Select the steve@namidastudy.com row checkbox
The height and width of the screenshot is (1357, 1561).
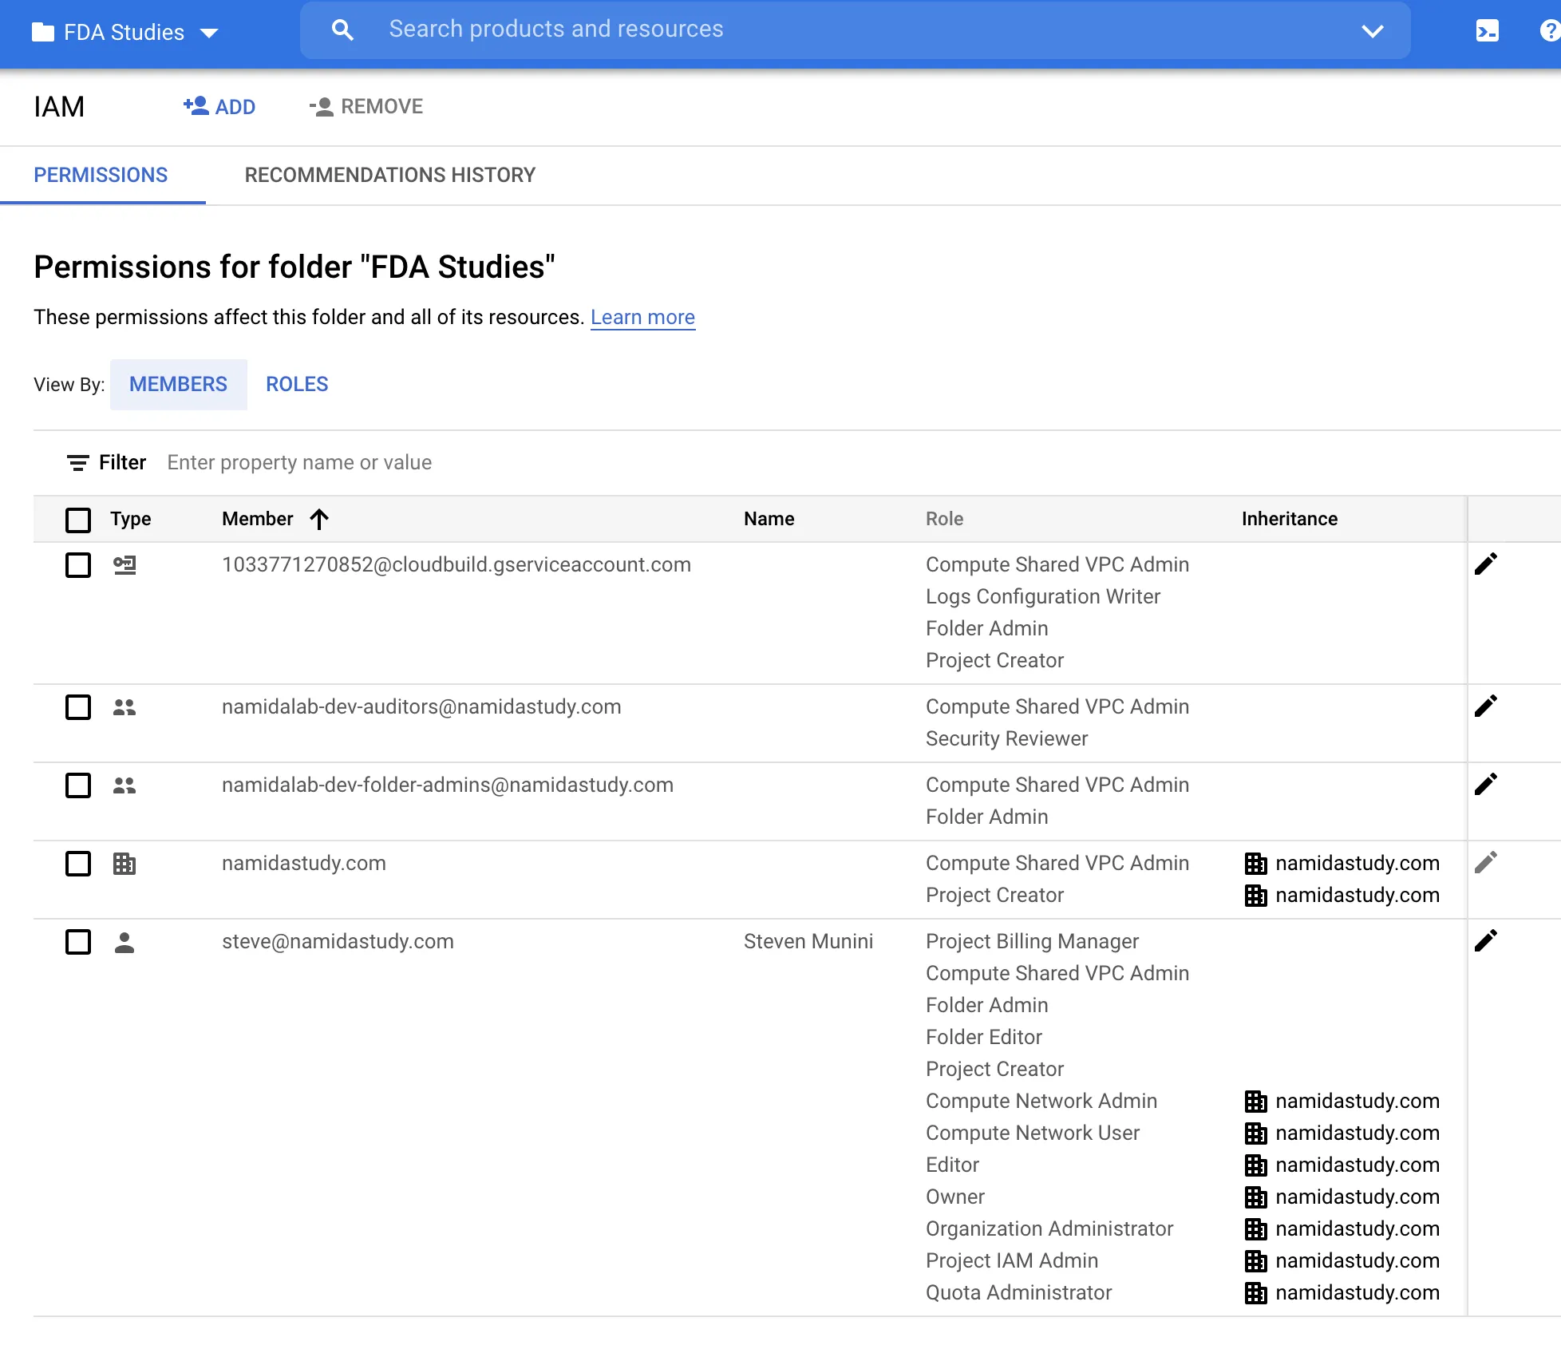(78, 942)
